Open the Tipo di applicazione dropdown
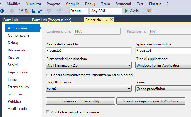Screen dimensions: 191x117 163,65
